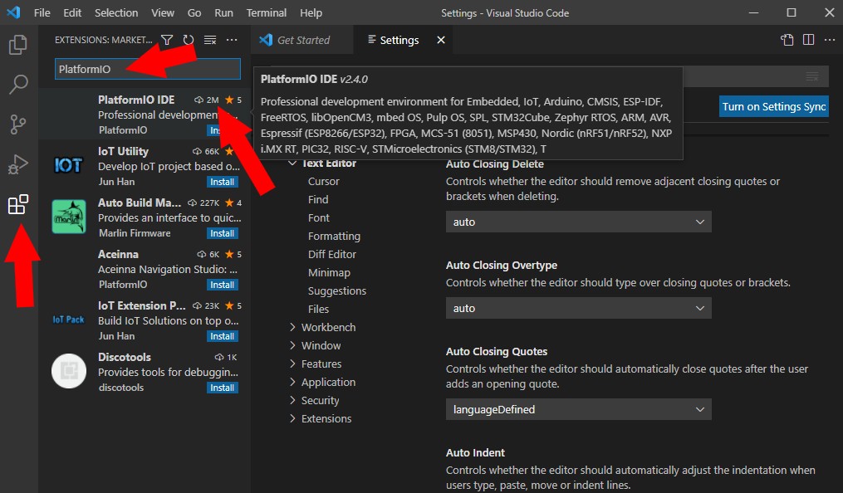
Task: Expand the Window settings section
Action: click(292, 345)
